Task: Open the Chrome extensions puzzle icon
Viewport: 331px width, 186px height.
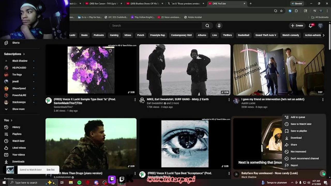Action: (x=296, y=11)
